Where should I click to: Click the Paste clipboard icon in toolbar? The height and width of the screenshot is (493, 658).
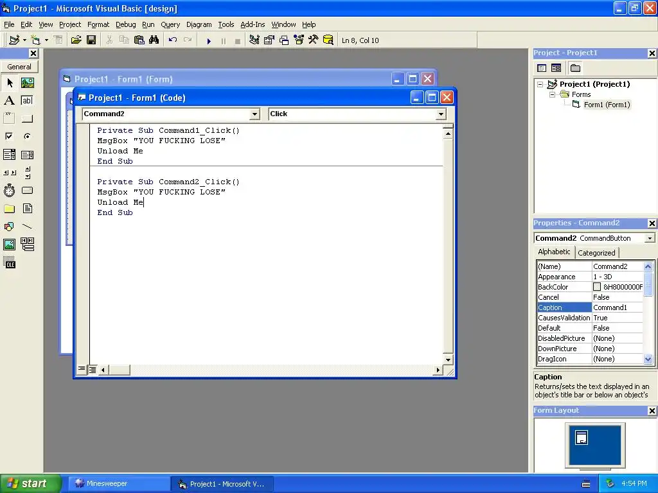[x=139, y=40]
